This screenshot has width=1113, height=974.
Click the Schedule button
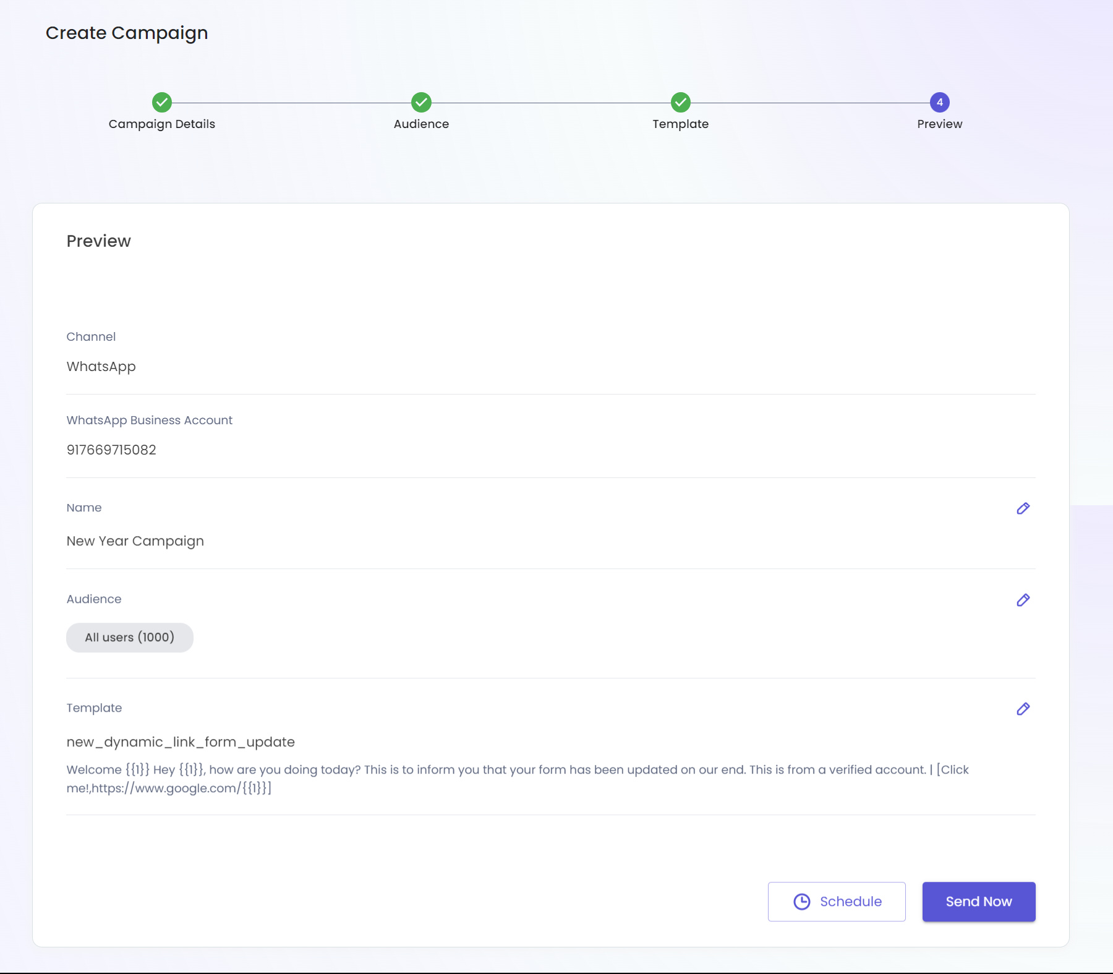(x=837, y=902)
